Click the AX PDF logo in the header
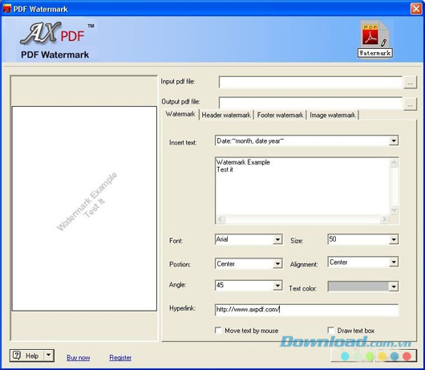 pos(57,34)
